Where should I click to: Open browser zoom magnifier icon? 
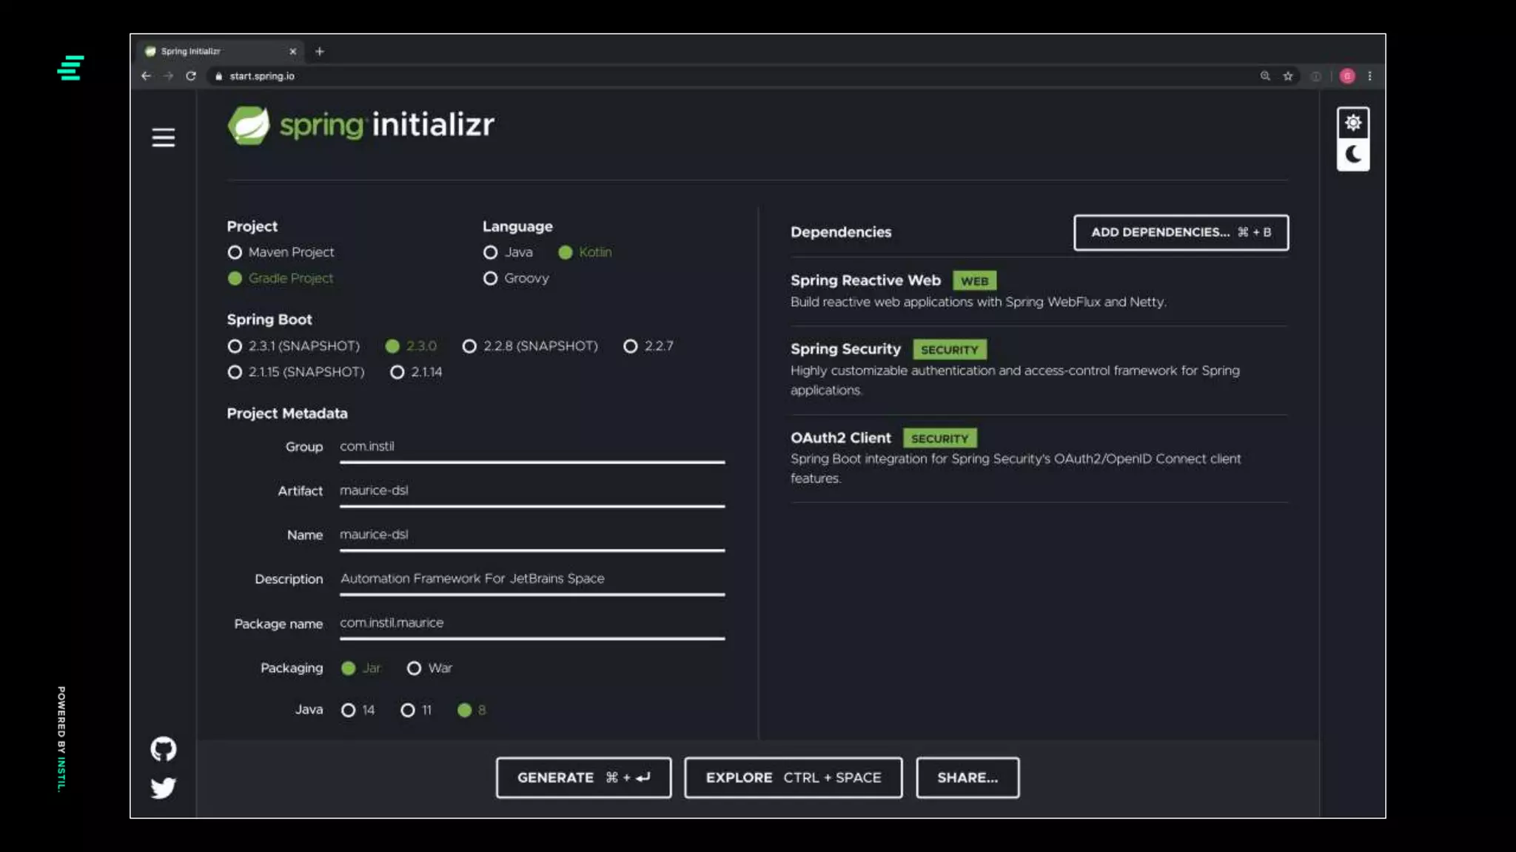tap(1265, 76)
